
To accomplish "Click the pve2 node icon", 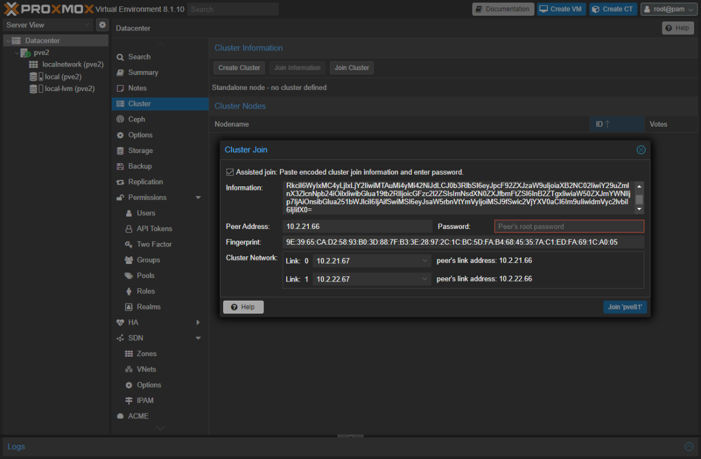I will [x=26, y=53].
